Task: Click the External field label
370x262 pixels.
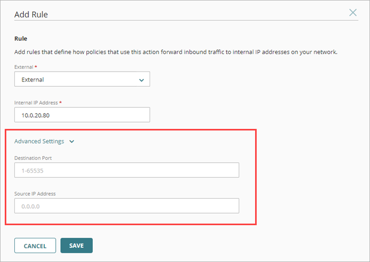Action: tap(23, 67)
